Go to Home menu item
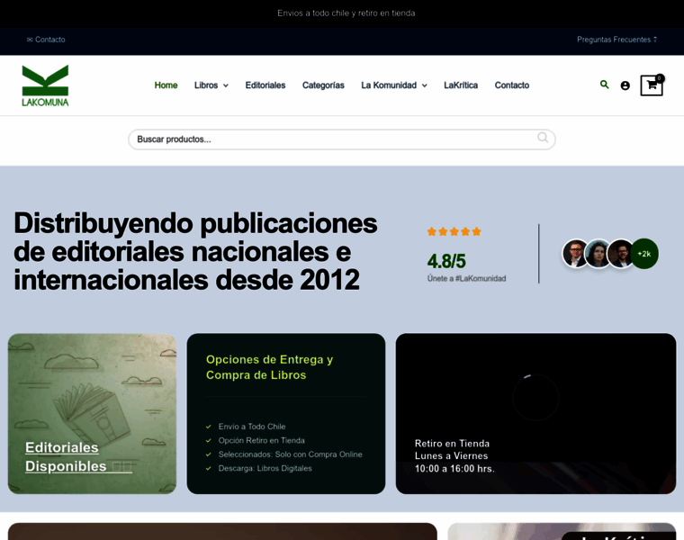This screenshot has width=684, height=540. pos(166,85)
